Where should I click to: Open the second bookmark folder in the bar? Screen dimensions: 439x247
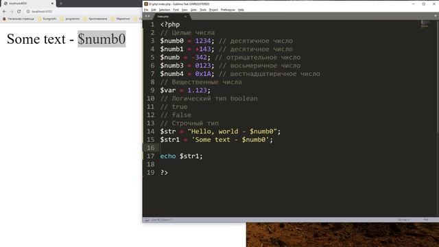tap(47, 19)
